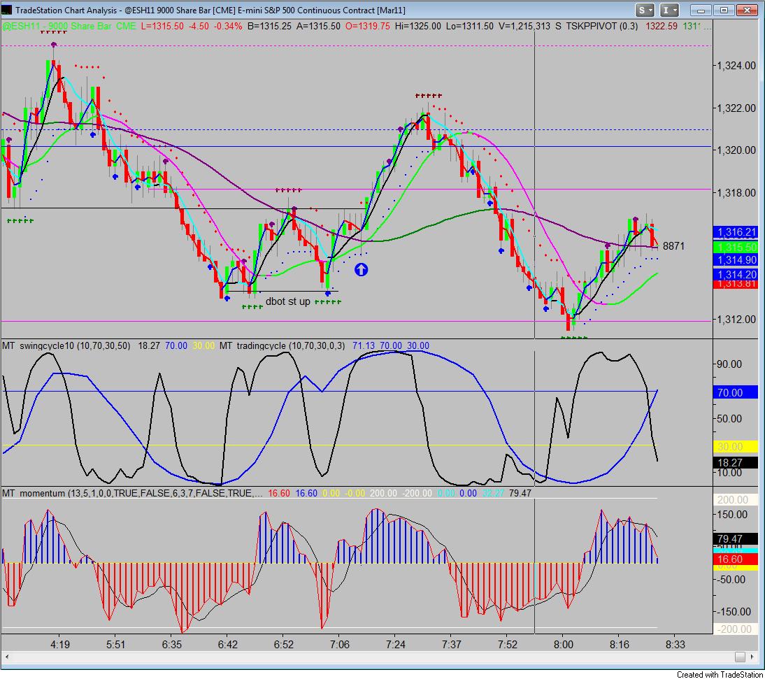Click the V=1,215,313 volume readout
The width and height of the screenshot is (765, 679).
click(x=524, y=27)
